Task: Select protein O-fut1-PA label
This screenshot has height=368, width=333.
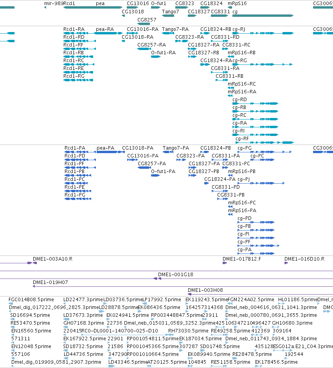Action: click(x=163, y=171)
